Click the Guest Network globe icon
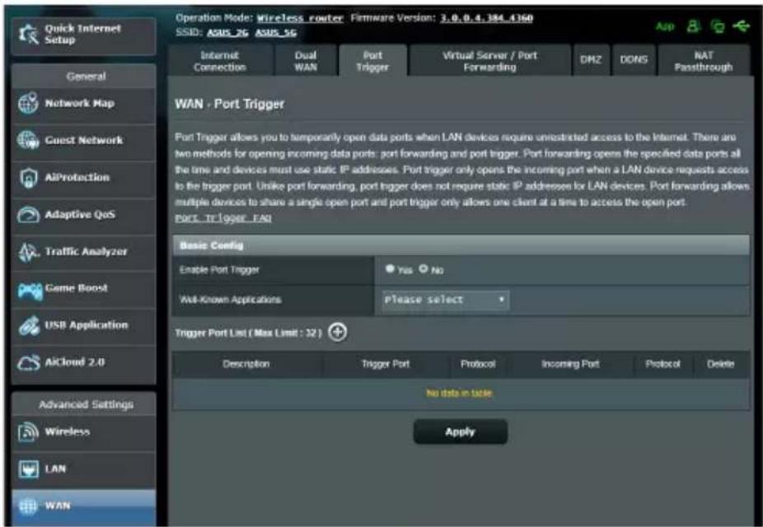 [28, 140]
